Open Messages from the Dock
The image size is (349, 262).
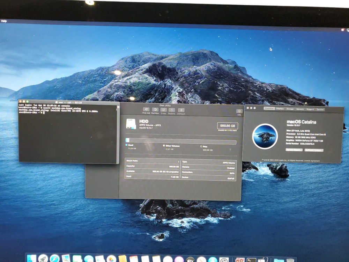pos(89,259)
